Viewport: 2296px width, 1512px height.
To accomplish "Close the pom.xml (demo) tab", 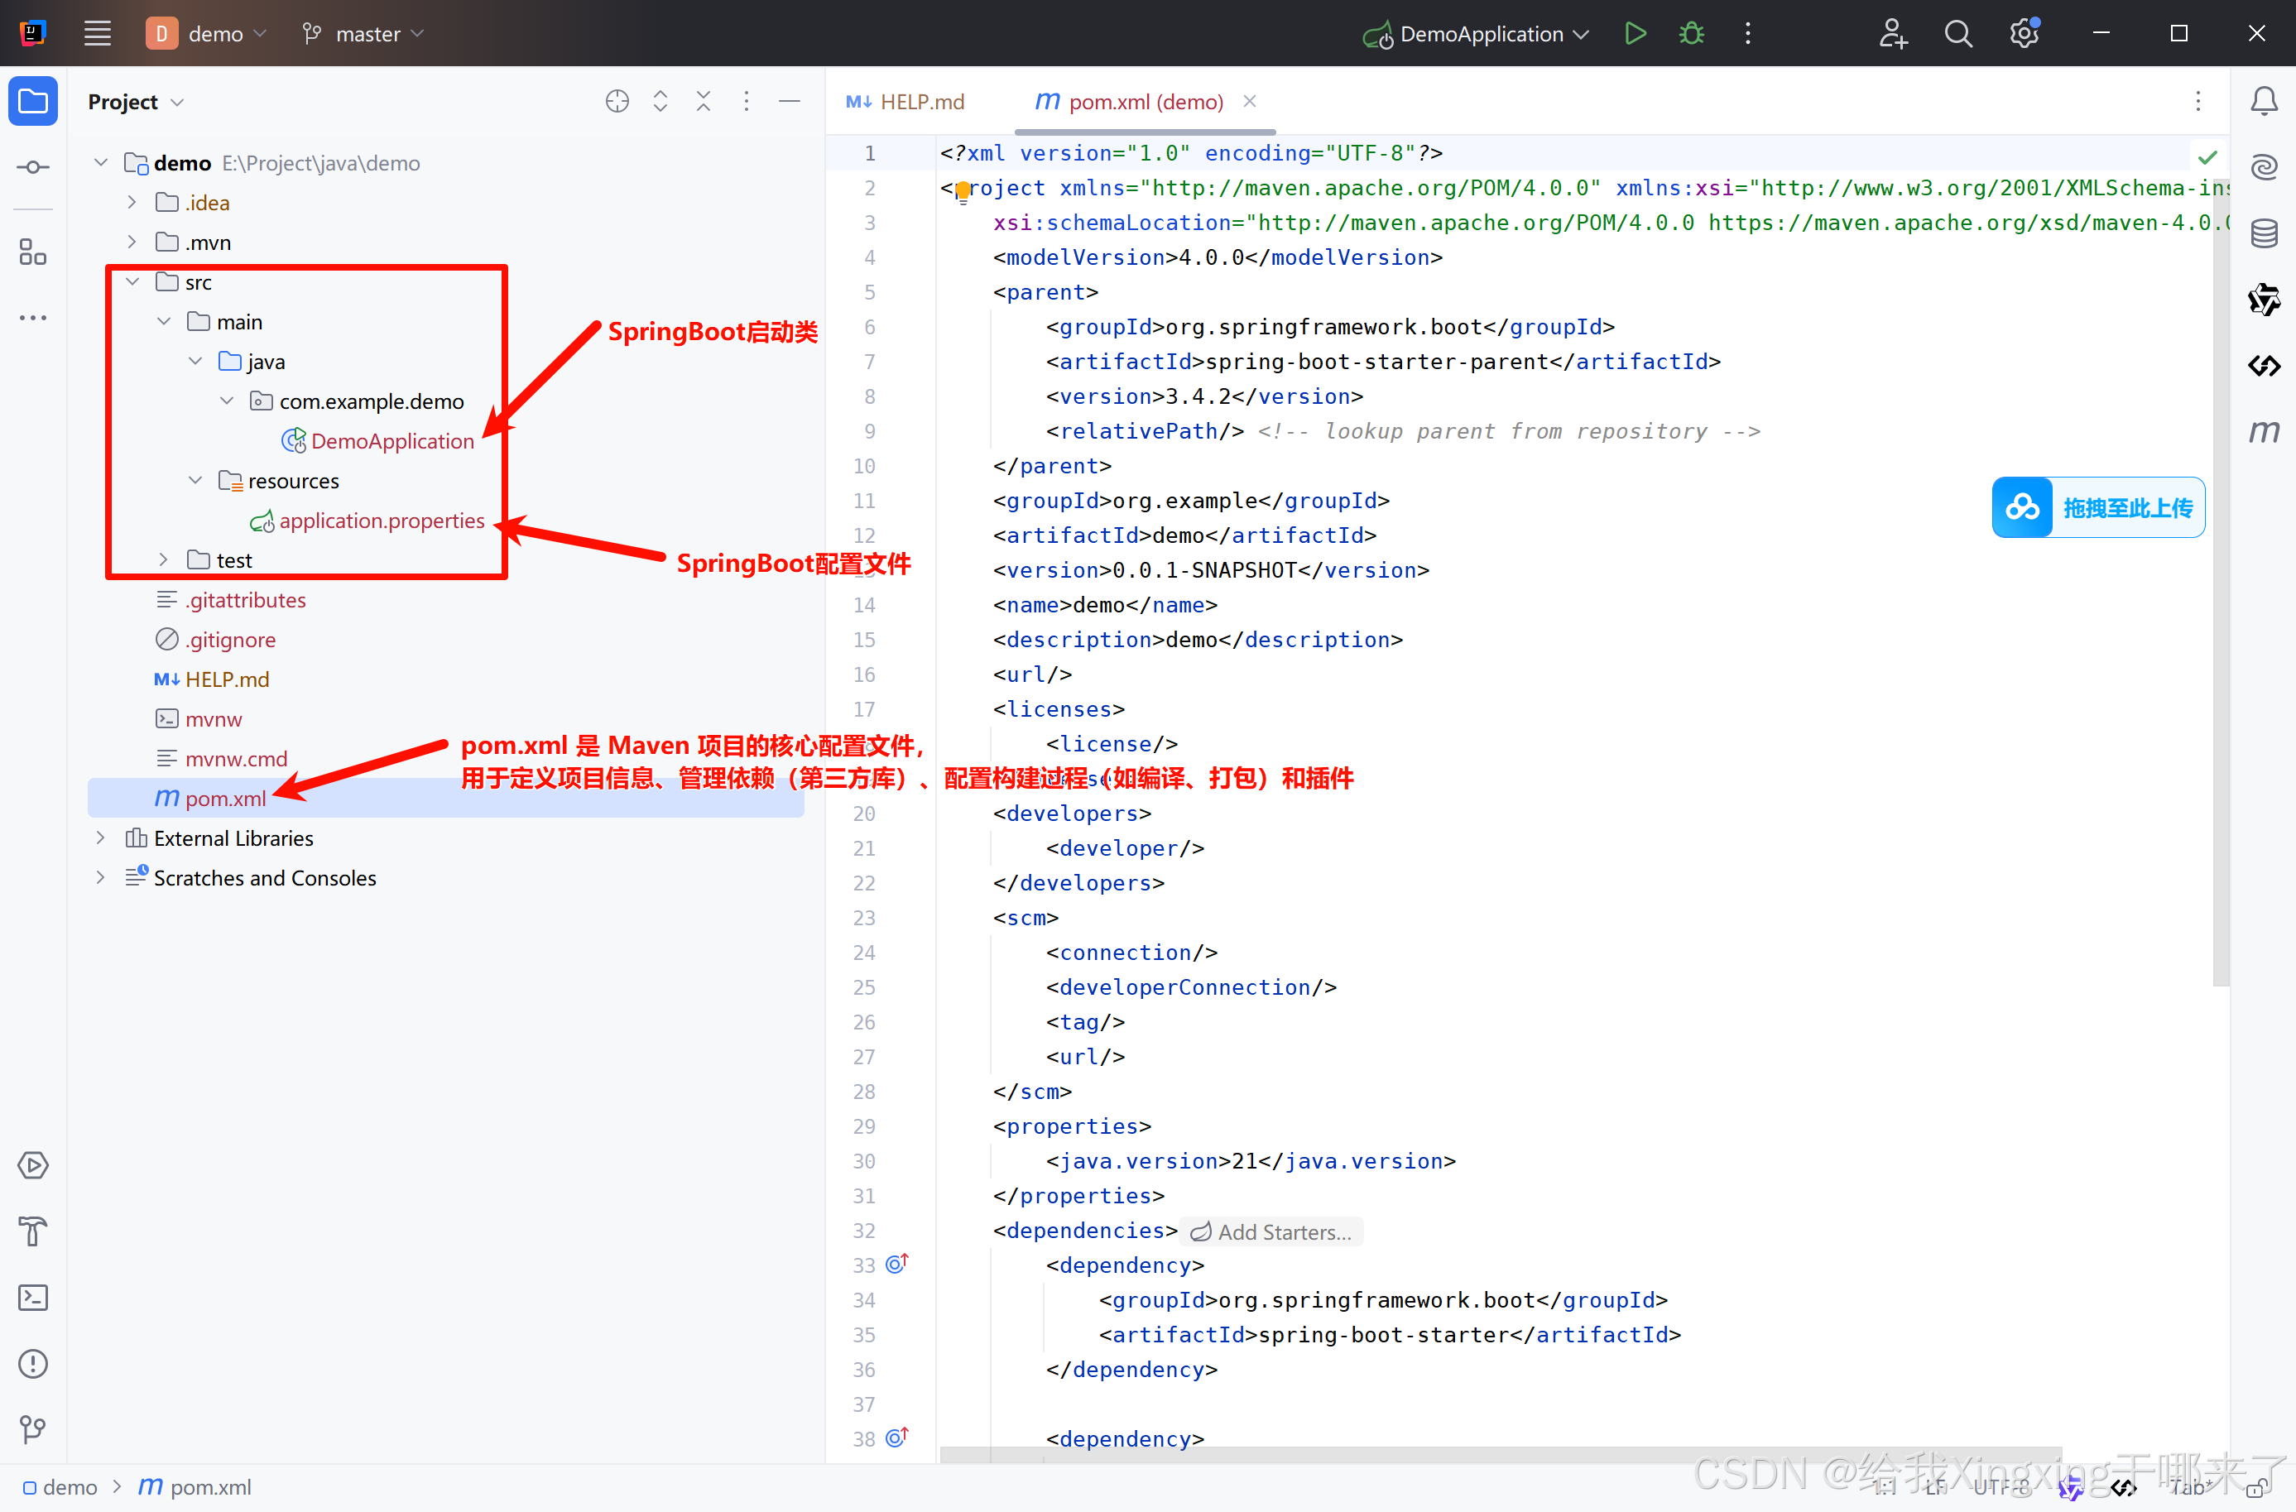I will click(x=1249, y=101).
